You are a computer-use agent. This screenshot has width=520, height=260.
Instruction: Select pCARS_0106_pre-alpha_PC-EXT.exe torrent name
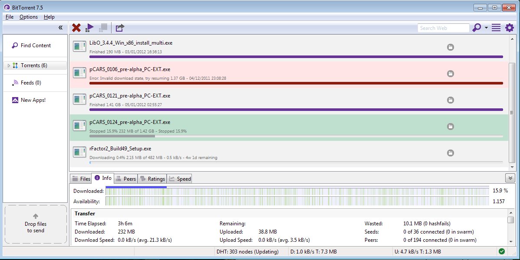click(x=130, y=69)
